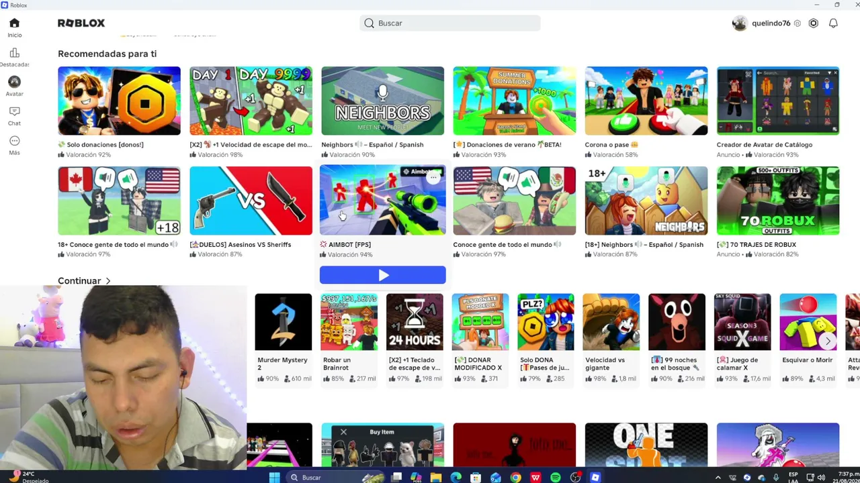The image size is (860, 483).
Task: Open Chat from the left sidebar
Action: point(14,115)
